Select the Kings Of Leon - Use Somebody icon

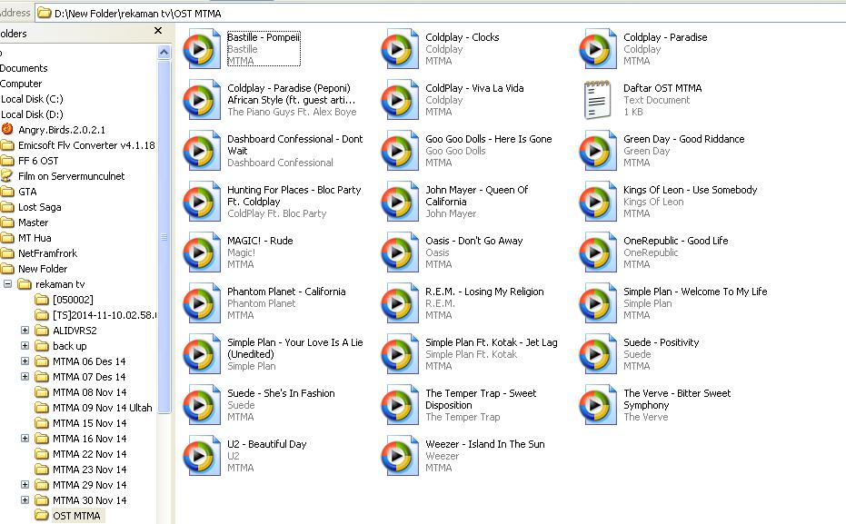(597, 202)
